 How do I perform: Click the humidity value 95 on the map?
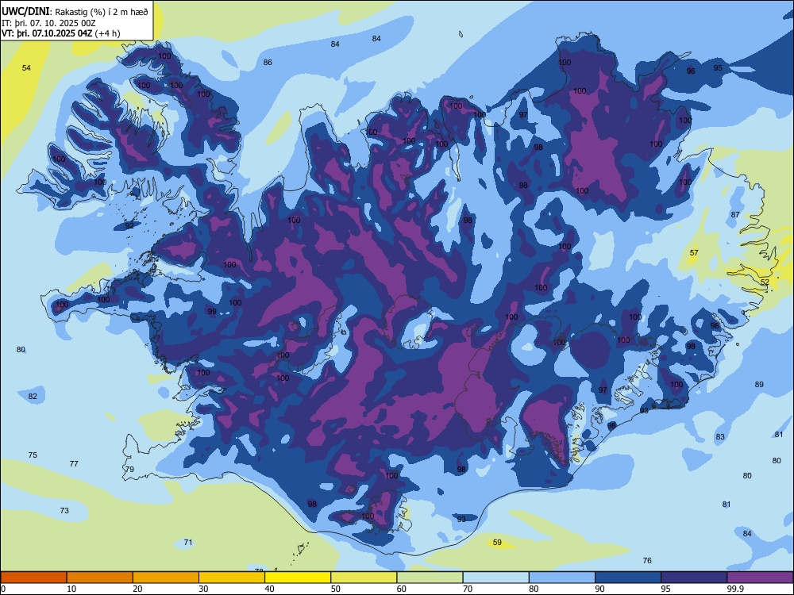[718, 67]
